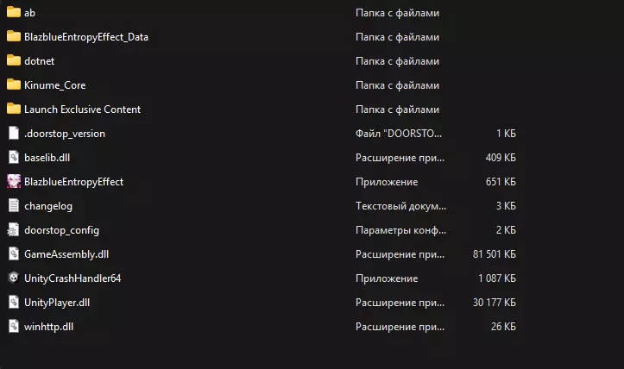Select the UnityPlayer.dll file name
Image resolution: width=624 pixels, height=369 pixels.
pos(57,303)
